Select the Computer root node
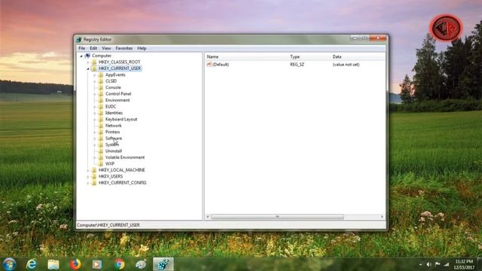Screen dimensions: 482x271 [102, 56]
